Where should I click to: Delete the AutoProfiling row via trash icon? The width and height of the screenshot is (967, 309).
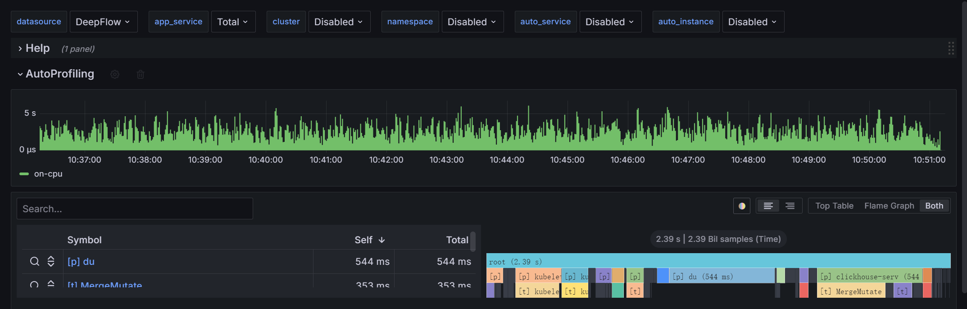[141, 74]
